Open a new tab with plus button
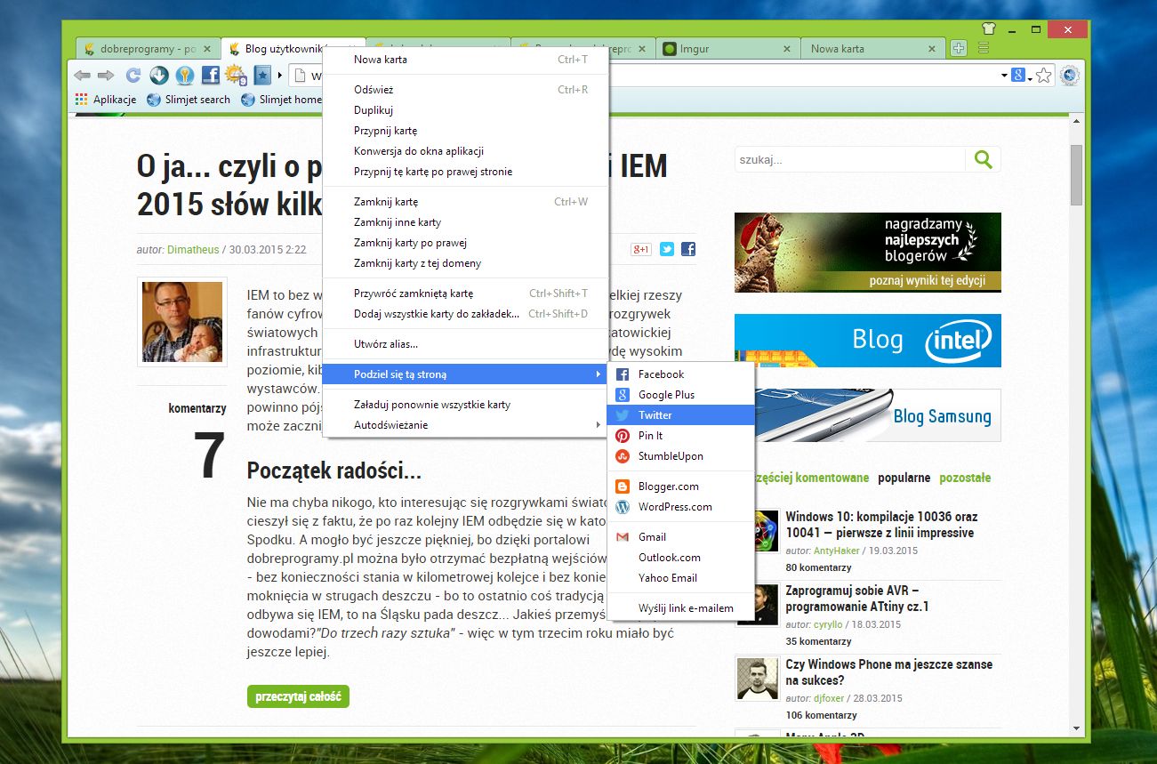1157x764 pixels. 959,49
